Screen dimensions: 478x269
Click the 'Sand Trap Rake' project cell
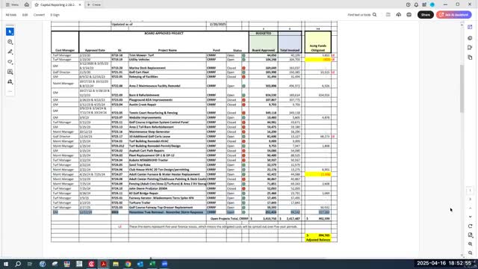167,164
